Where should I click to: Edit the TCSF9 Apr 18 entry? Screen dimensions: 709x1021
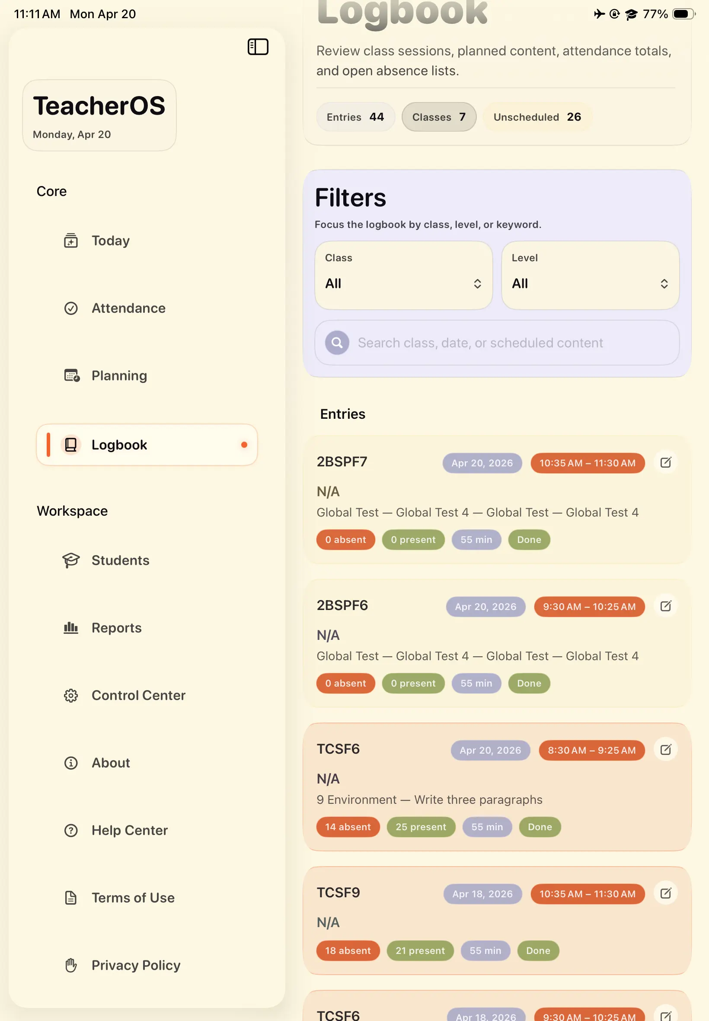[x=665, y=893]
